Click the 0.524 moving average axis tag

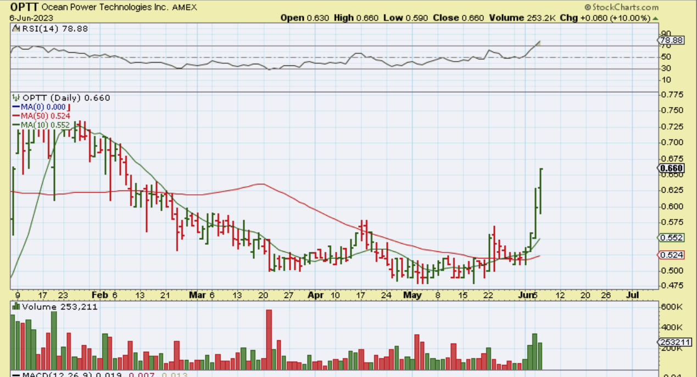point(672,255)
